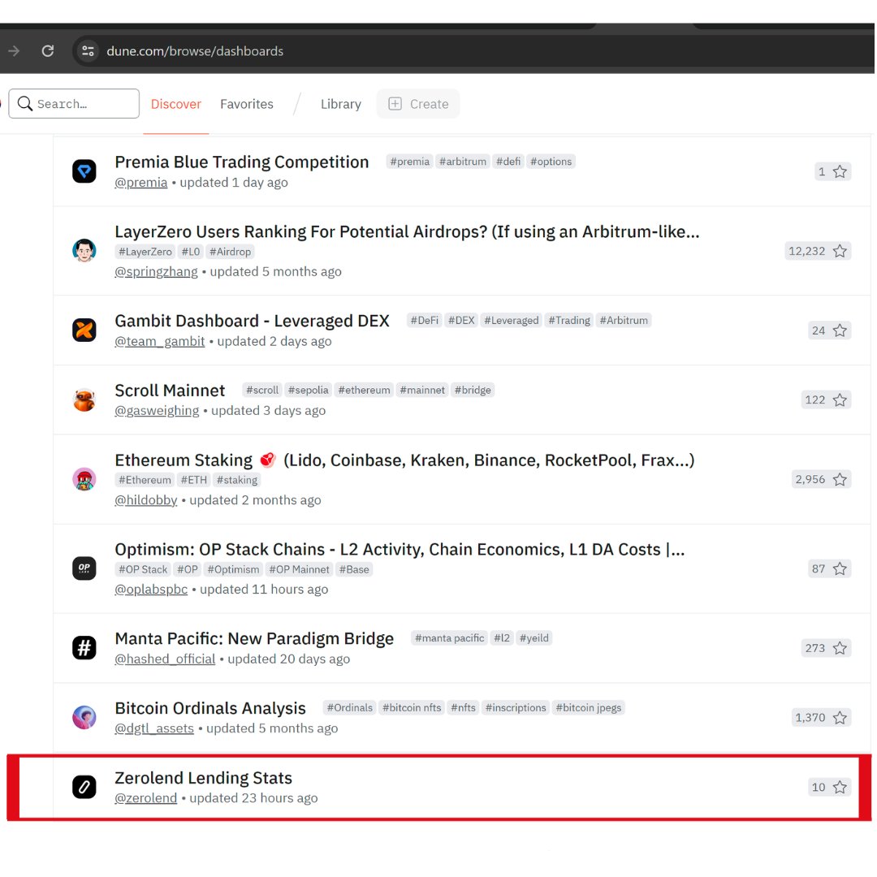This screenshot has width=877, height=877.
Task: Open the Zerolend Lending Stats dashboard
Action: 204,778
